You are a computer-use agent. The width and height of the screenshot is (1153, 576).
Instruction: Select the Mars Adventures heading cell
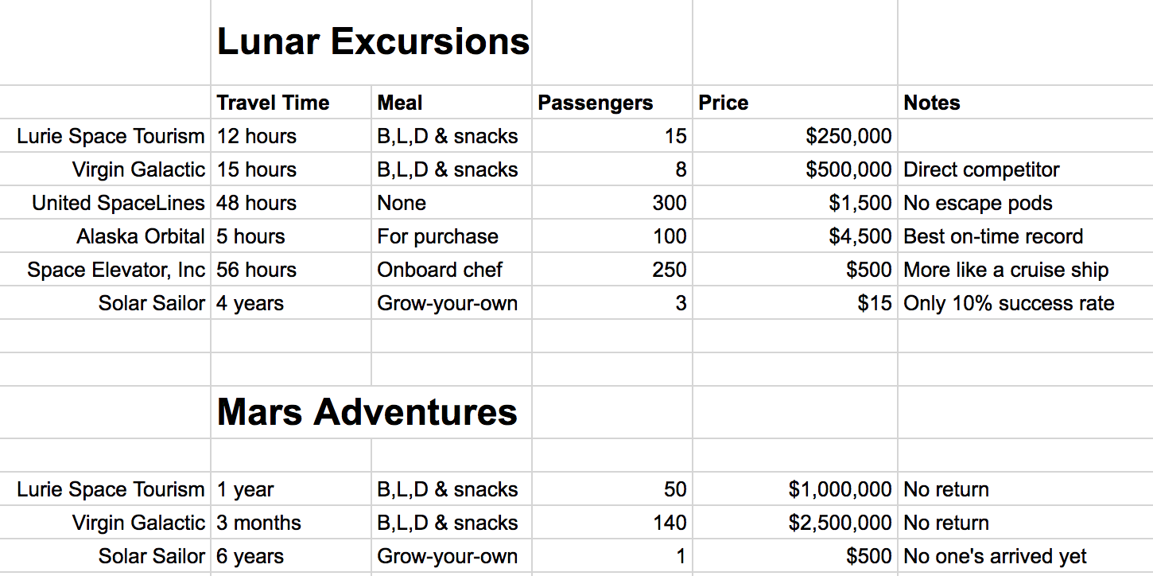click(371, 412)
